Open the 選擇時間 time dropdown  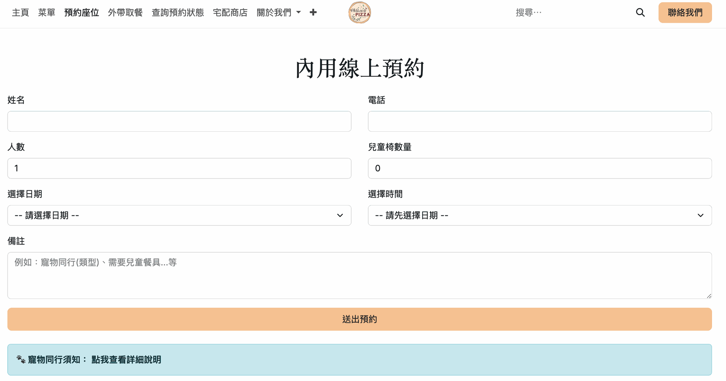pos(540,215)
